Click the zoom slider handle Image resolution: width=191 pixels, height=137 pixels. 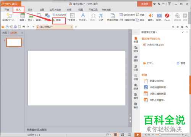tap(160, 135)
